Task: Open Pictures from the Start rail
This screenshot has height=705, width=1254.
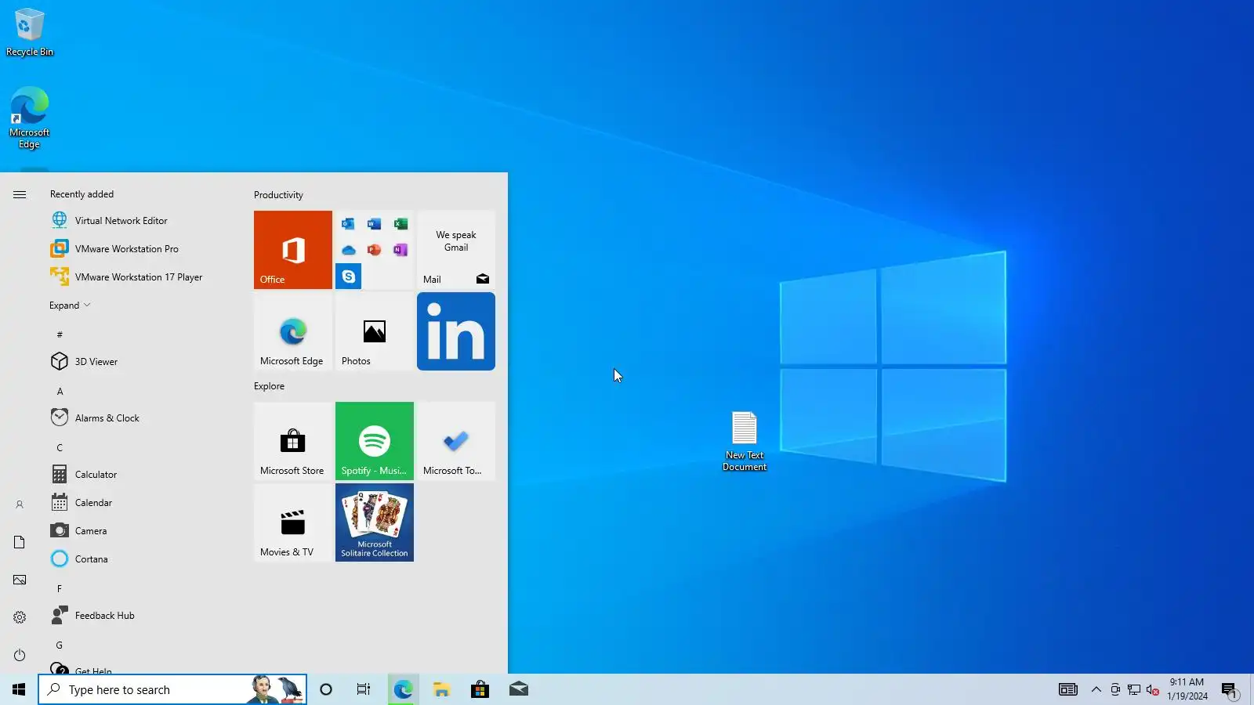Action: (20, 580)
